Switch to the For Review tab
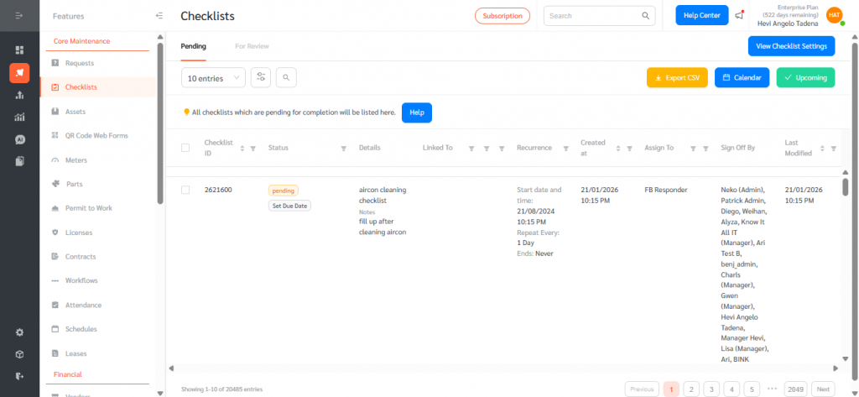Screen dimensions: 859x397 [x=252, y=46]
